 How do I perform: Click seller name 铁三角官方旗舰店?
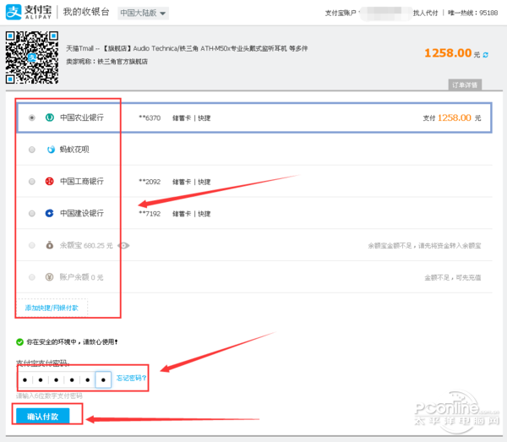pyautogui.click(x=123, y=62)
